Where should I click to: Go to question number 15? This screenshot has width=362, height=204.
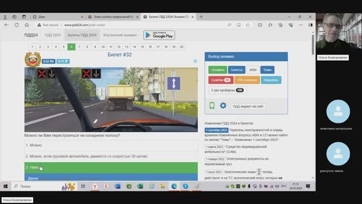click(142, 47)
